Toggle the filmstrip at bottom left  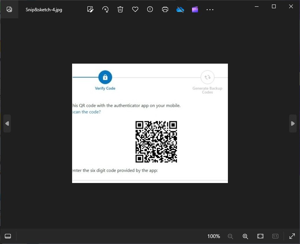tap(8, 236)
